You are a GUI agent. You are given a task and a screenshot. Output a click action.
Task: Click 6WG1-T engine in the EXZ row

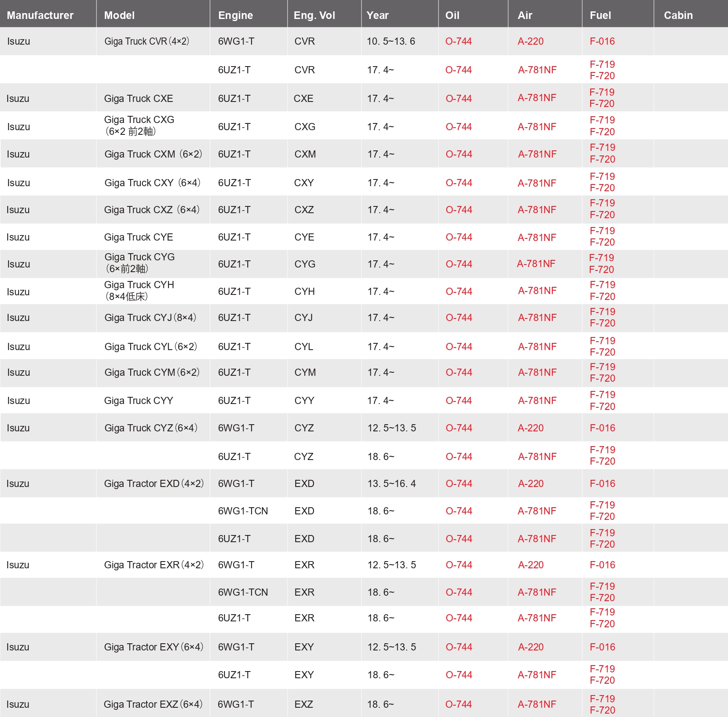pos(236,704)
